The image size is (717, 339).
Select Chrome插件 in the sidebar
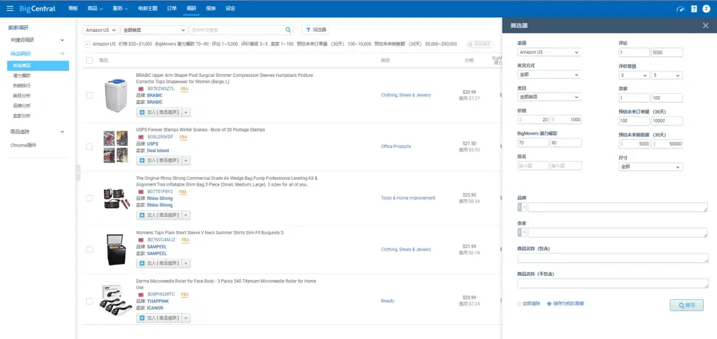pyautogui.click(x=23, y=145)
